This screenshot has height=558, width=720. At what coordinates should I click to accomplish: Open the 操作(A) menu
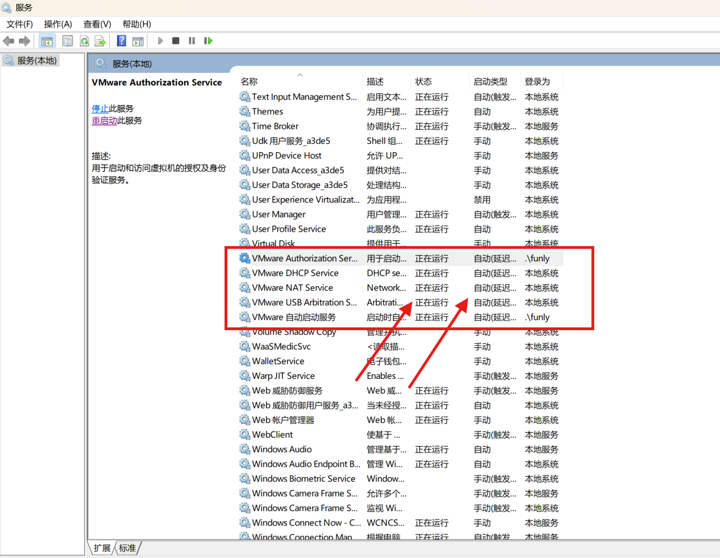click(x=58, y=24)
